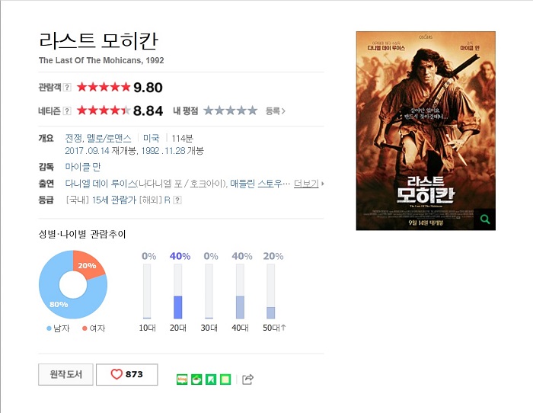This screenshot has width=533, height=413.
Task: Expand the cast list with 더보기
Action: click(x=308, y=184)
